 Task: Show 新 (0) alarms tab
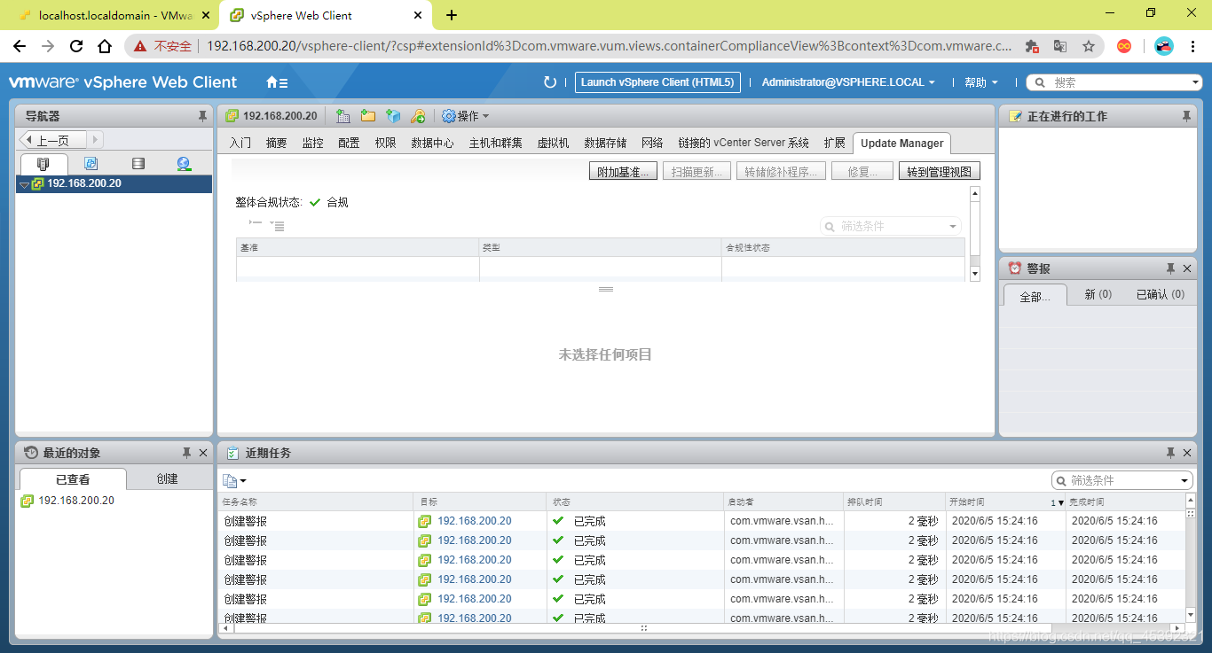point(1098,294)
